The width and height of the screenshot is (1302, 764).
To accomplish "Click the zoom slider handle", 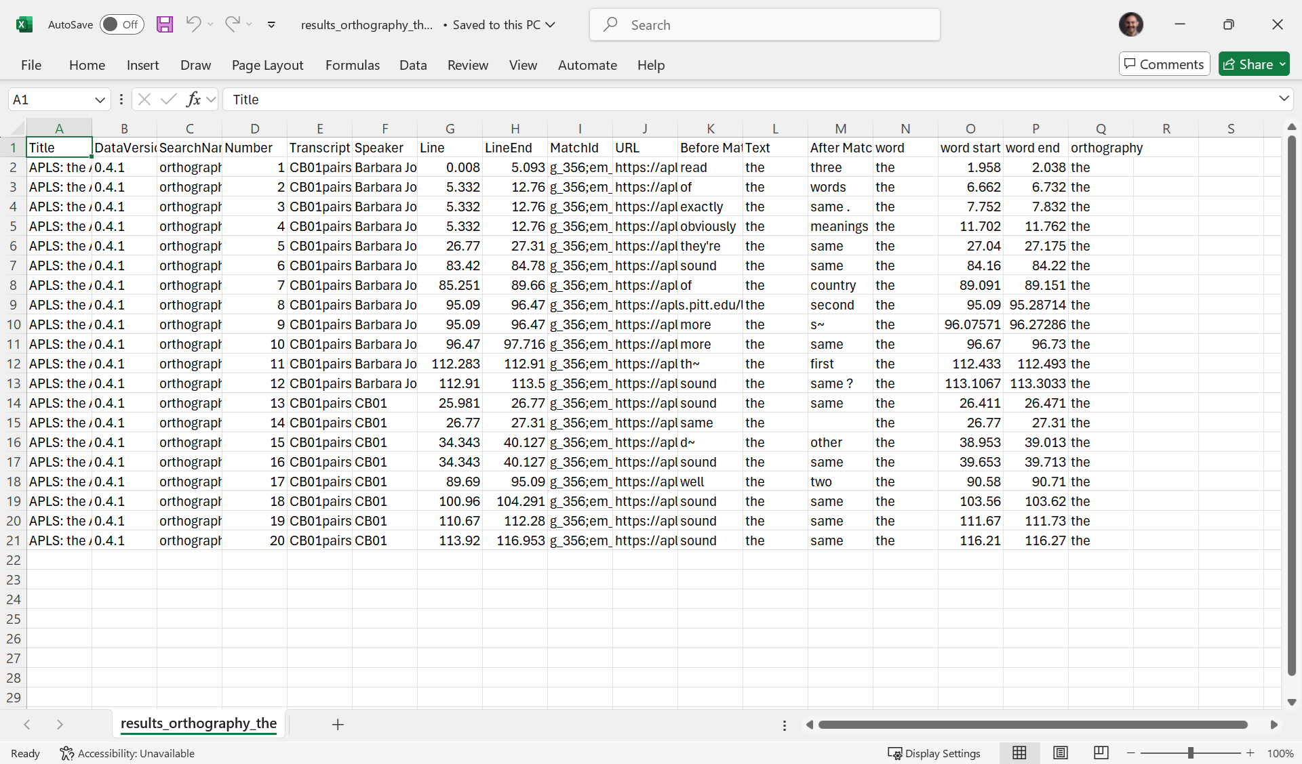I will [1191, 753].
